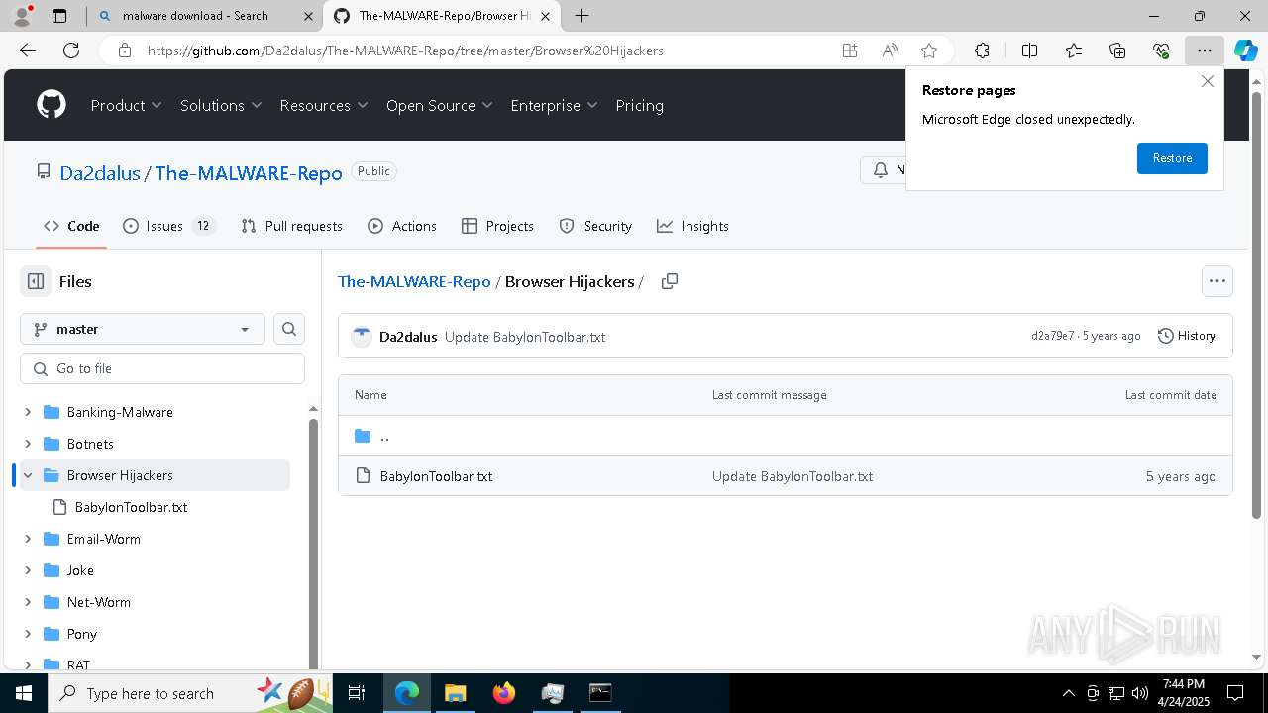
Task: Collapse the Files side panel icon
Action: [x=36, y=281]
